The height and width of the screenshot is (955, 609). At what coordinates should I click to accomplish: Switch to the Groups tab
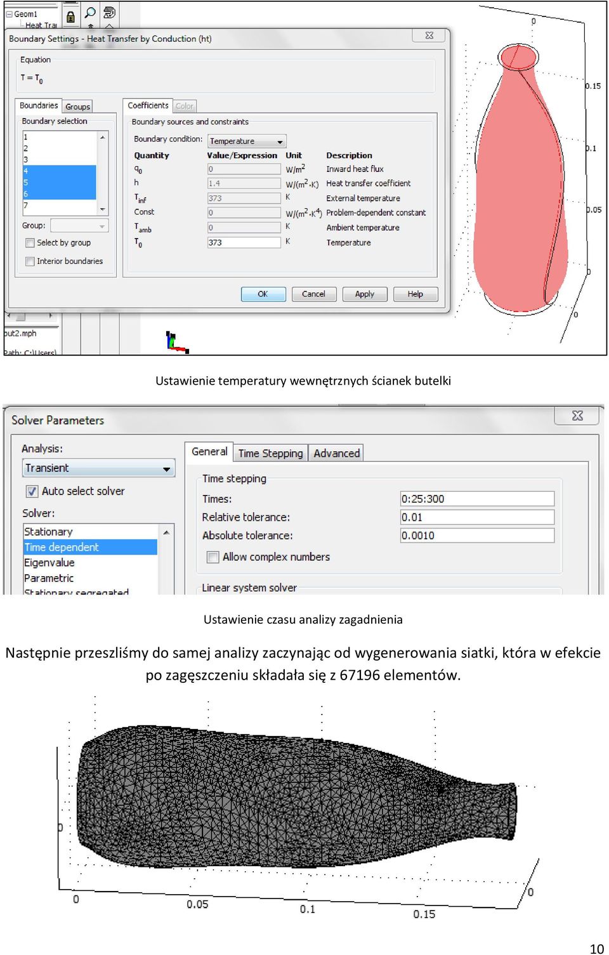click(x=77, y=107)
